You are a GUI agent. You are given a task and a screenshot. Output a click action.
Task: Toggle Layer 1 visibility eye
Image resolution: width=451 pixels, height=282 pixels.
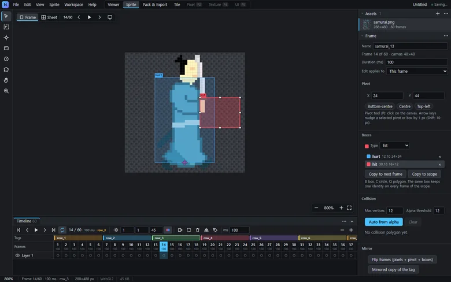[17, 255]
